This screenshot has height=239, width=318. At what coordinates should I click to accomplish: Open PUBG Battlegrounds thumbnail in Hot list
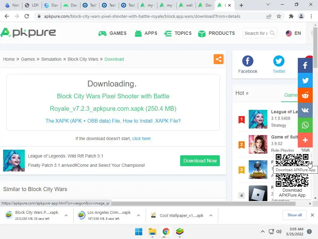point(258,170)
